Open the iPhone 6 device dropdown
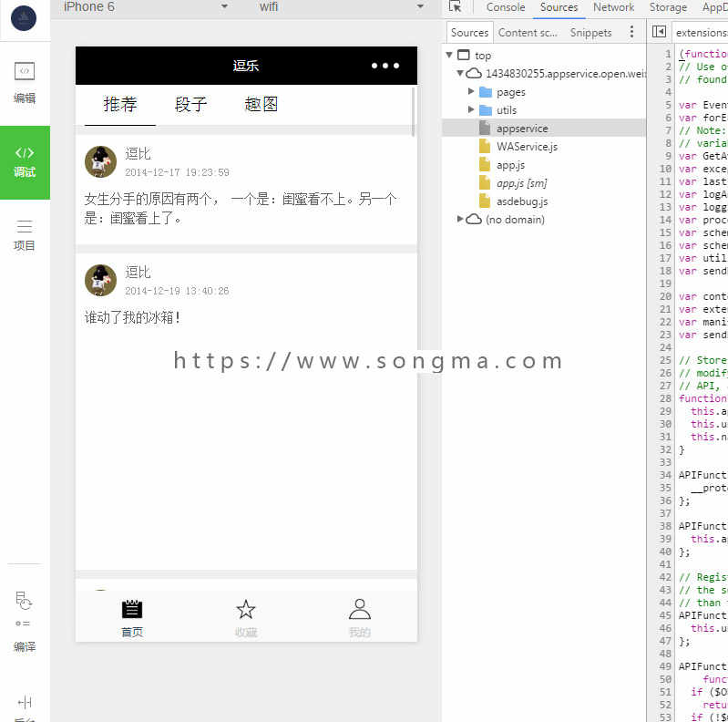728x722 pixels. pos(146,6)
